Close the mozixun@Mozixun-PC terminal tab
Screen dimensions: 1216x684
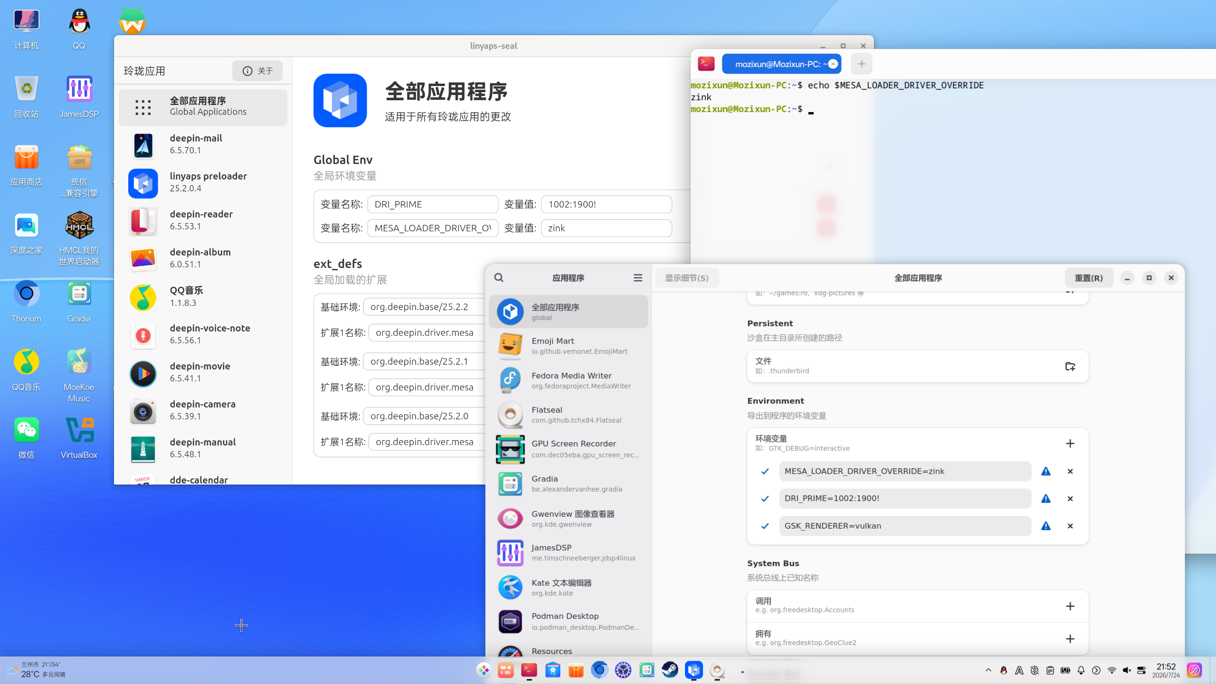click(833, 64)
